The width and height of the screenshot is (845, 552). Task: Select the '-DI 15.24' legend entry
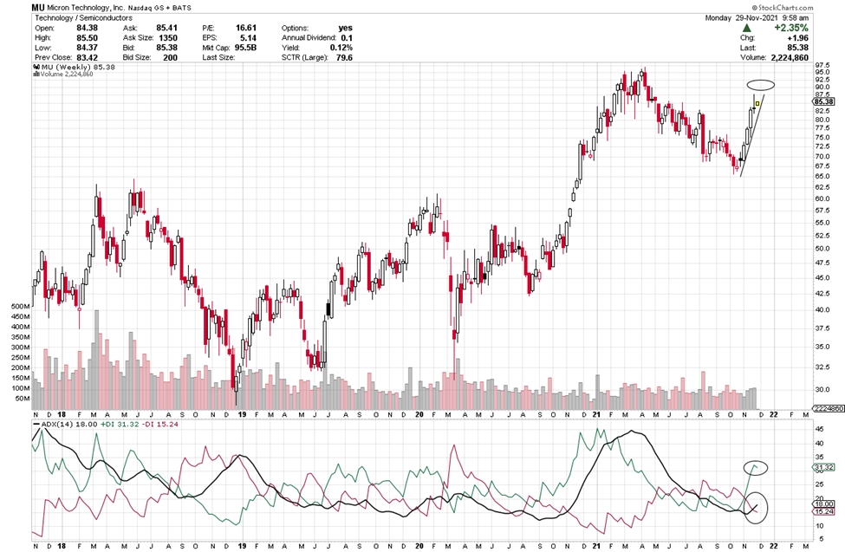pos(159,425)
